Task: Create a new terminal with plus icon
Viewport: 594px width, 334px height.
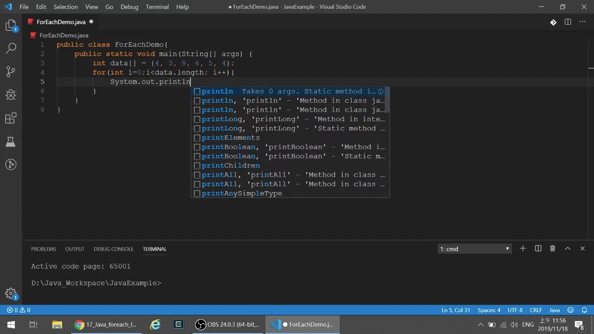Action: [x=523, y=249]
